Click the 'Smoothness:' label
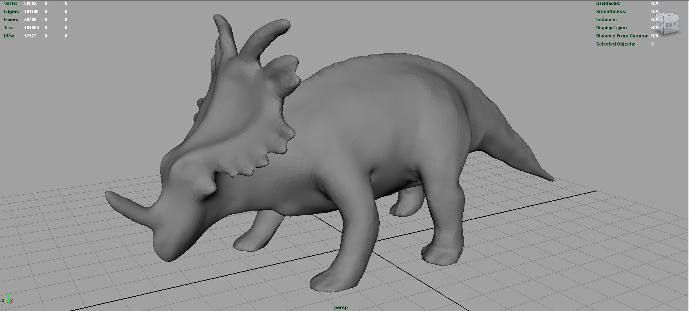The width and height of the screenshot is (689, 311). (611, 11)
